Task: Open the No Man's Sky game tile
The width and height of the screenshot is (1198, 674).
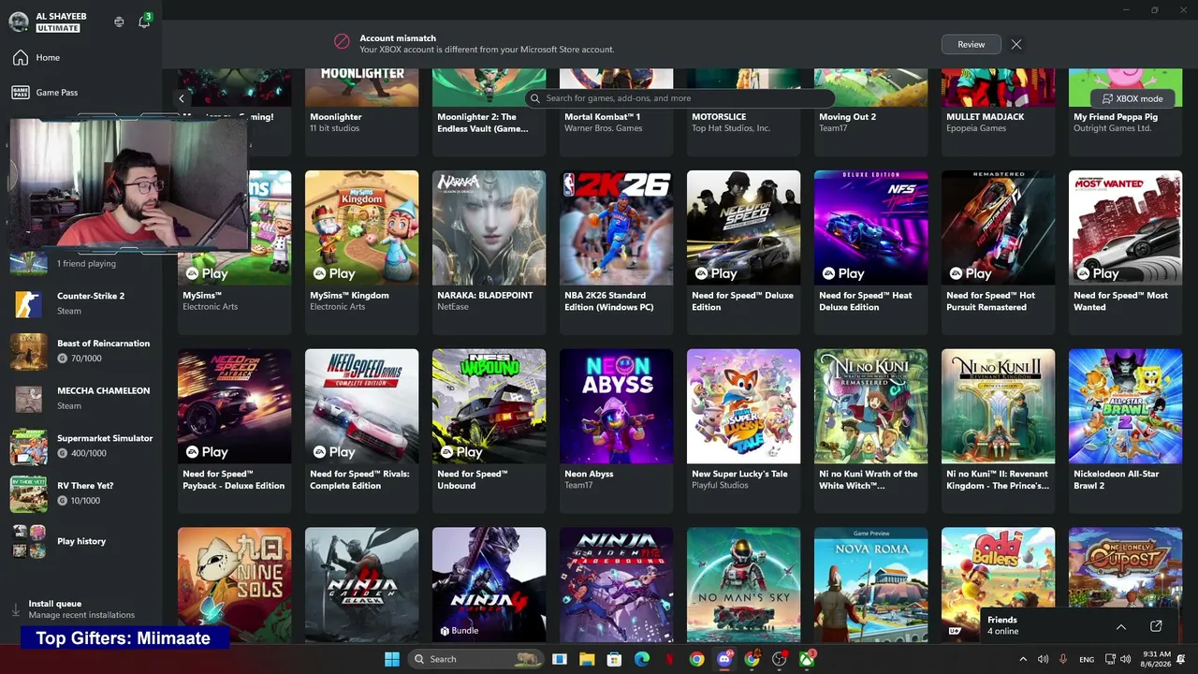Action: coord(743,584)
